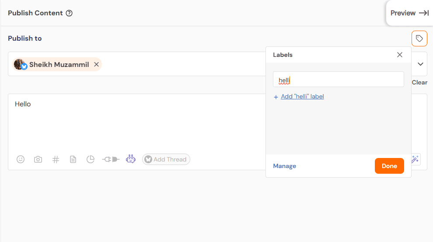Toggle the labels tag icon button

pyautogui.click(x=419, y=39)
